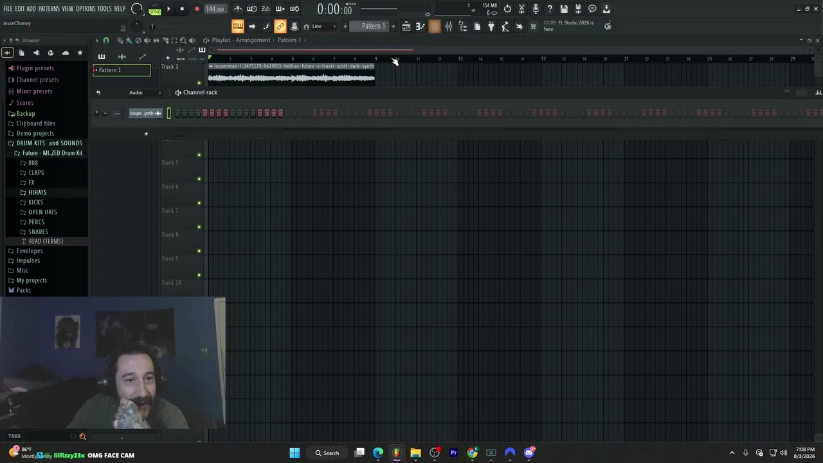Select Pattern 1 in the pattern picker
823x463 pixels.
pos(122,70)
